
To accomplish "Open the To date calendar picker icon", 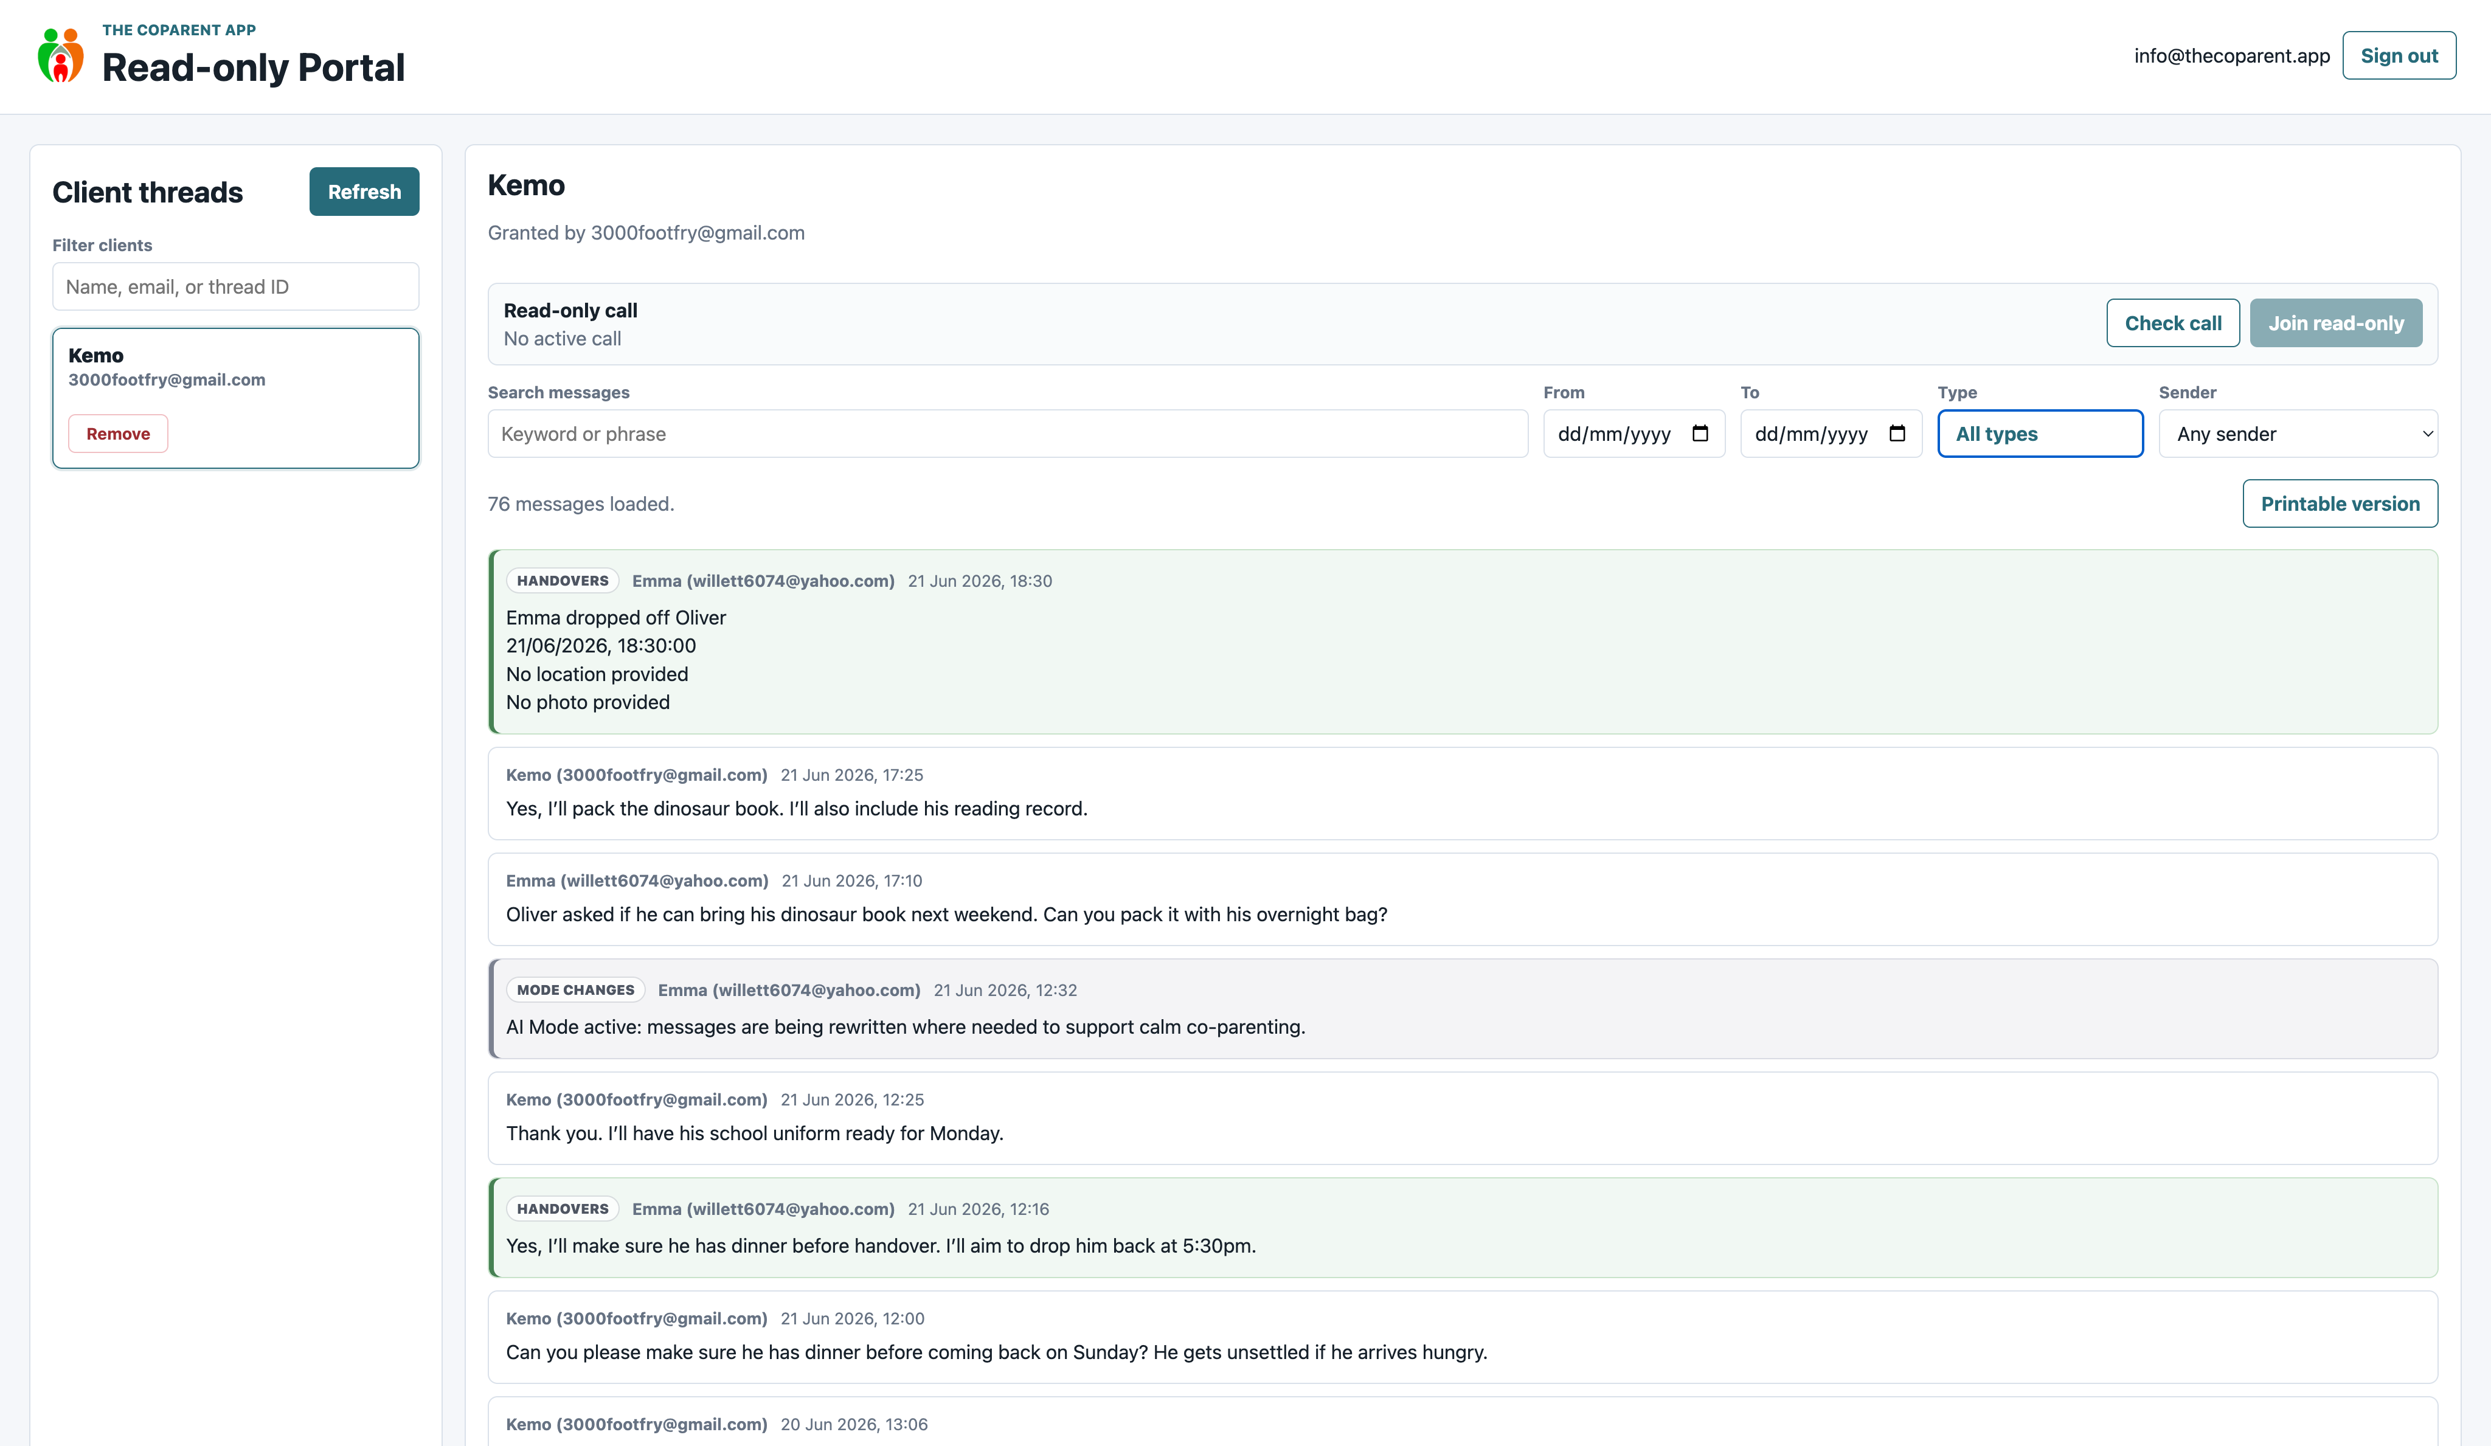I will (x=1896, y=434).
